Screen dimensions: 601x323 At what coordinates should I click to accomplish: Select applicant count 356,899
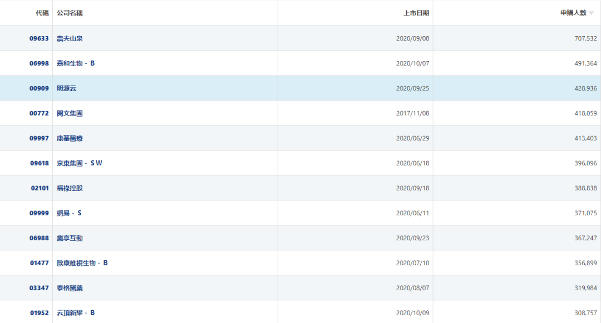[x=585, y=263]
